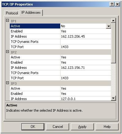Click the IP1 Enabled value Yes
Viewport: 122px width, 134px height.
pos(64,31)
